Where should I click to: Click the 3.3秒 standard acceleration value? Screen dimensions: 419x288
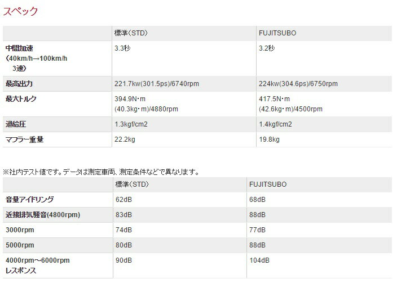(x=123, y=49)
